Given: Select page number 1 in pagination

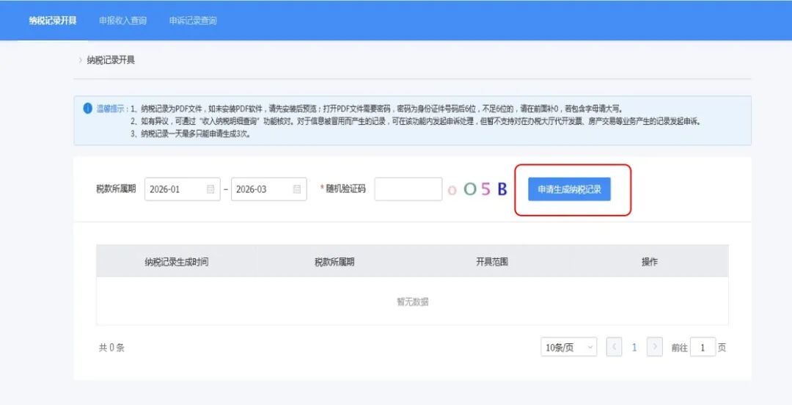Looking at the screenshot, I should pos(634,348).
